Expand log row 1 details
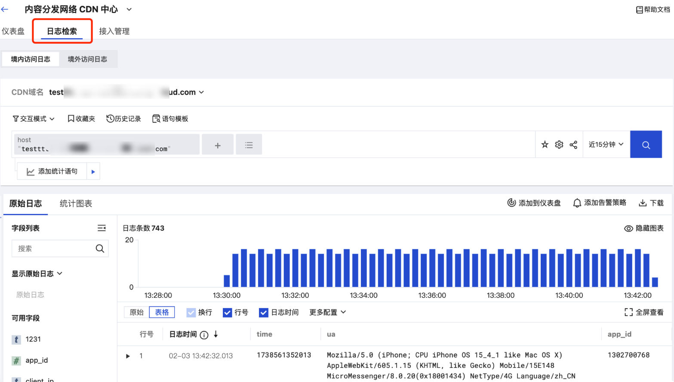674x382 pixels. pyautogui.click(x=128, y=356)
